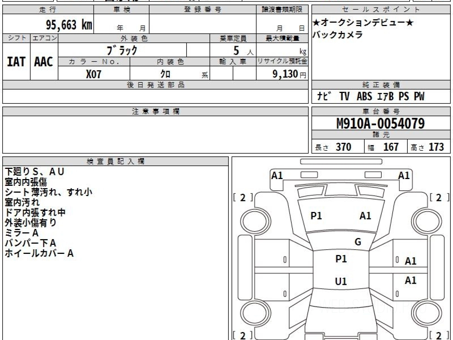The height and width of the screenshot is (340, 453).
Task: Click the exterior color ブラック
Action: click(122, 50)
